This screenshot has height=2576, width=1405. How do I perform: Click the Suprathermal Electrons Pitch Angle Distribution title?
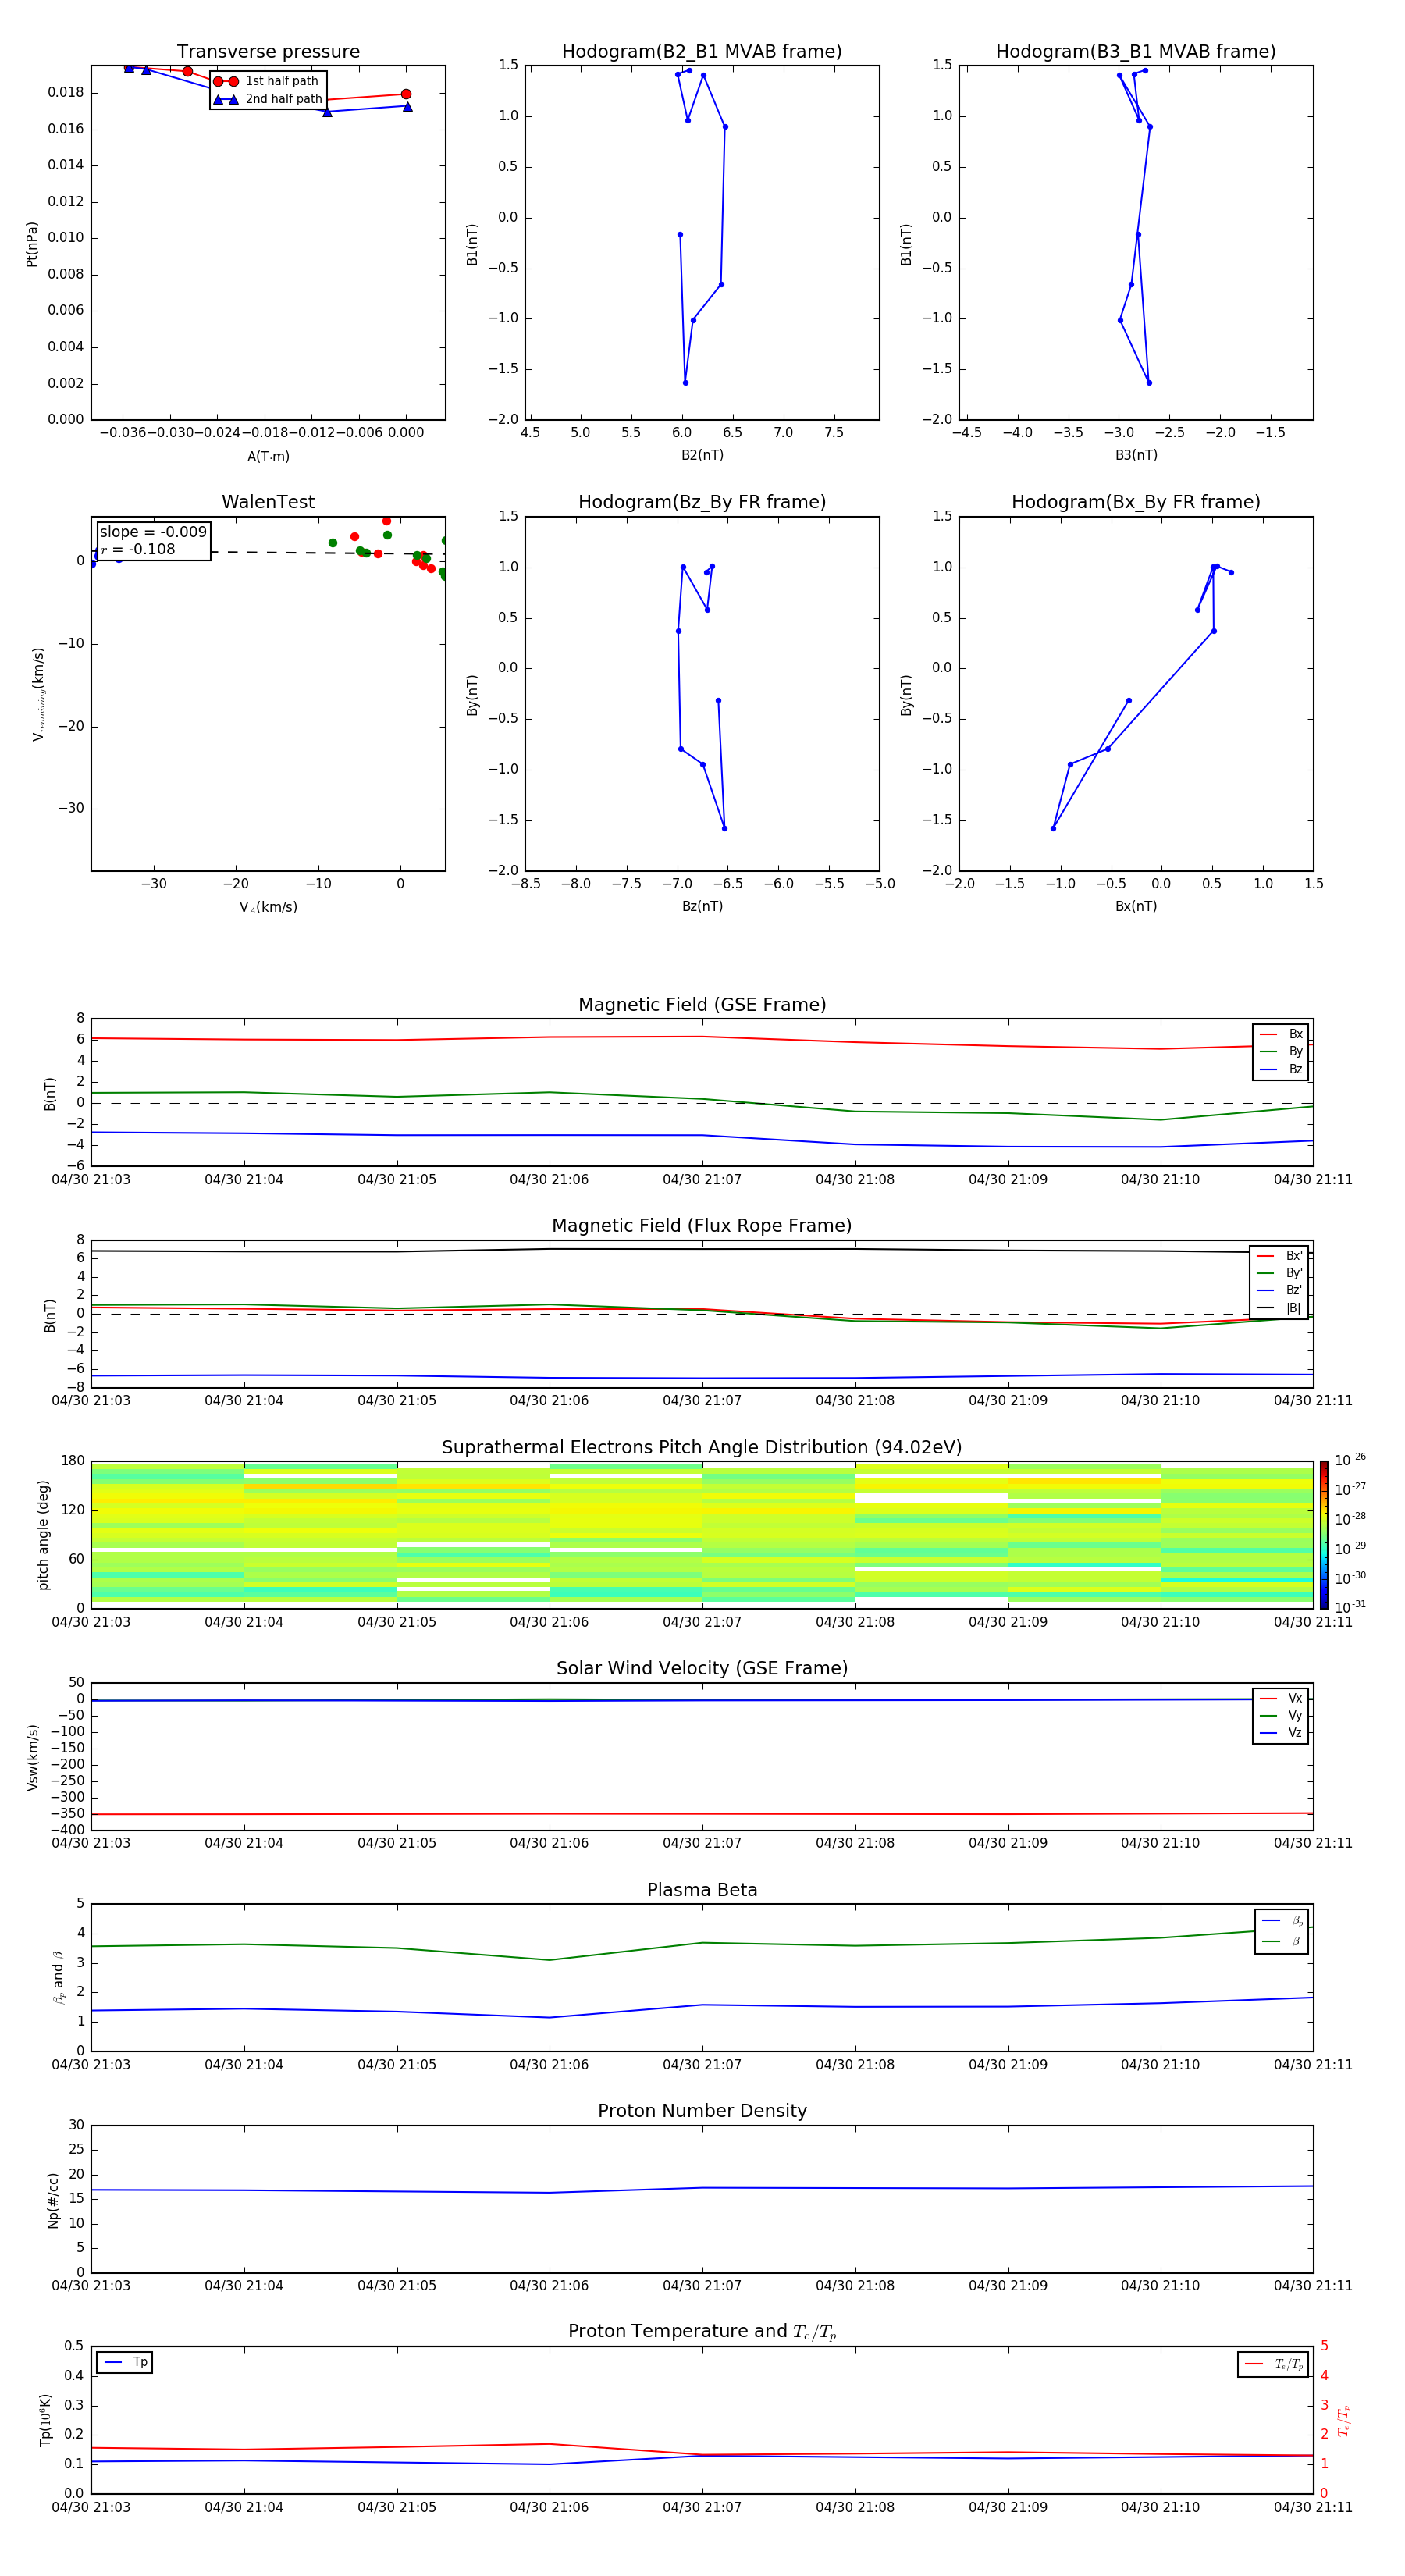pyautogui.click(x=702, y=1448)
